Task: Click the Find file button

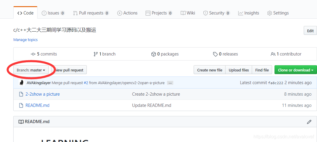Action: click(x=262, y=70)
